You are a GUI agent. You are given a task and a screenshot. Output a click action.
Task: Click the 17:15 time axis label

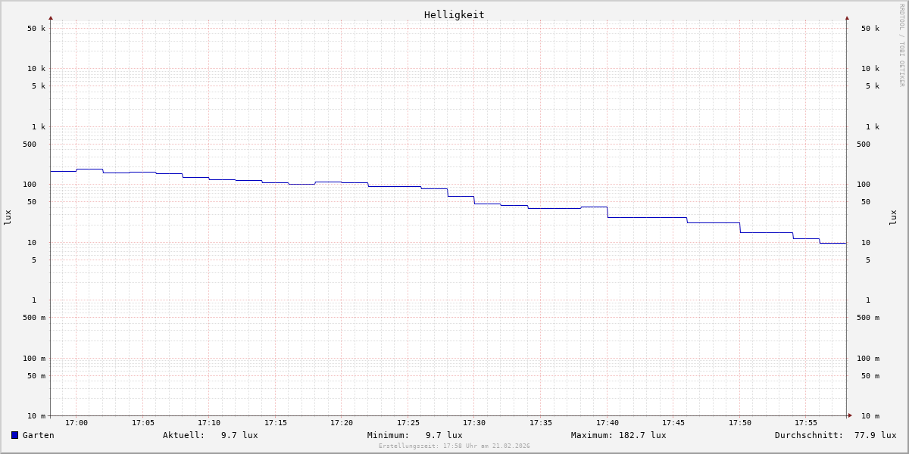point(276,422)
